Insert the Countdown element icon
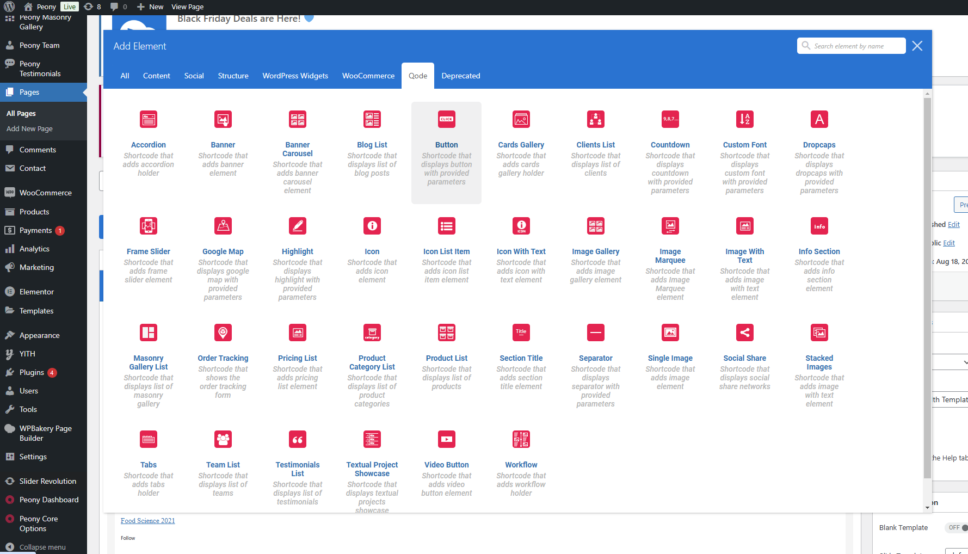Image resolution: width=968 pixels, height=554 pixels. (x=670, y=119)
